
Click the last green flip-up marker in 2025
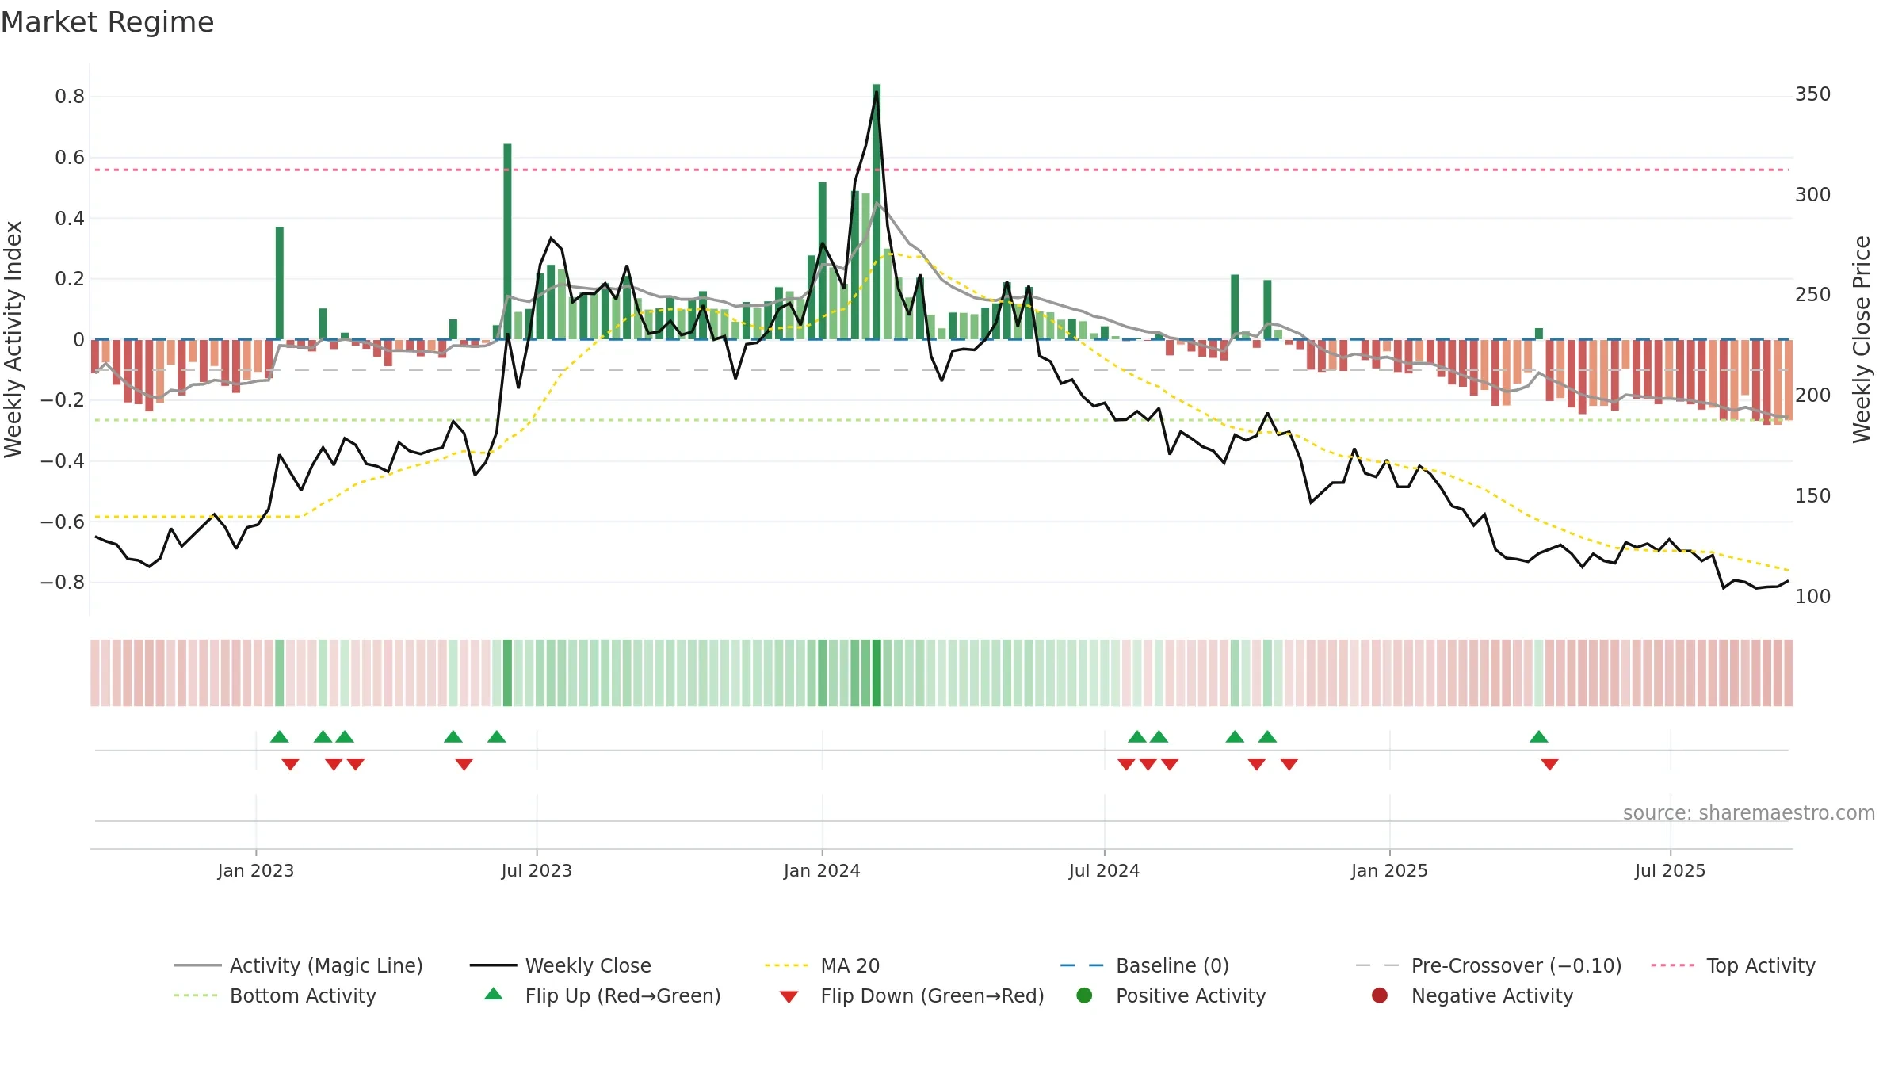coord(1539,736)
